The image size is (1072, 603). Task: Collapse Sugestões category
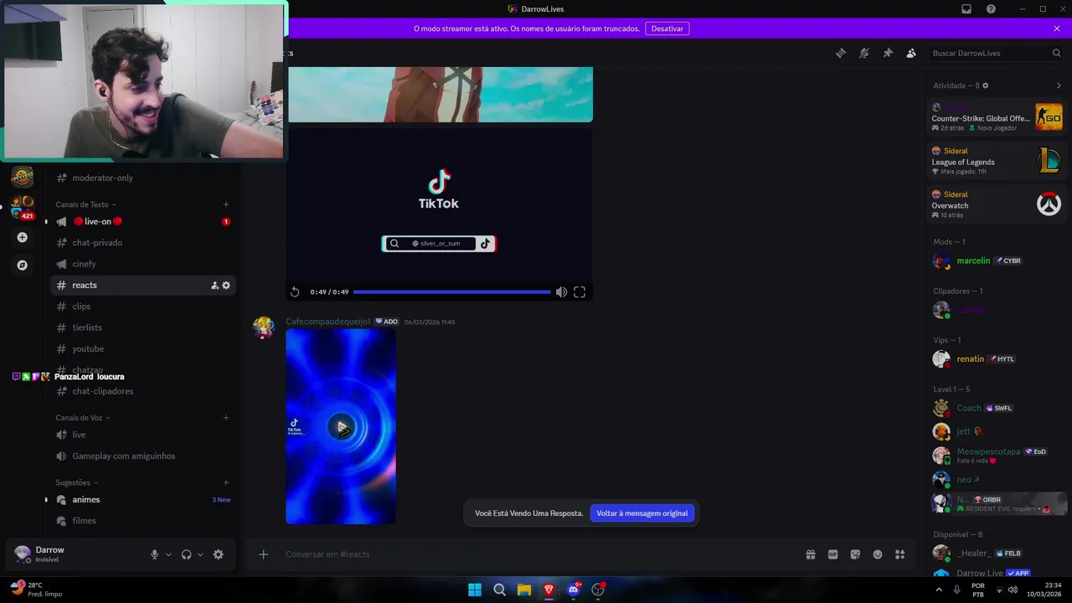[77, 482]
